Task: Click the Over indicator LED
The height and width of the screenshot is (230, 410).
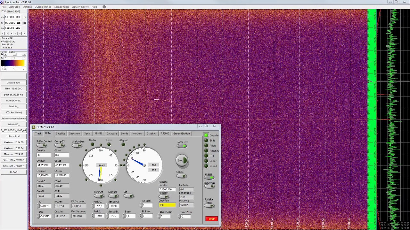Action: pyautogui.click(x=109, y=144)
